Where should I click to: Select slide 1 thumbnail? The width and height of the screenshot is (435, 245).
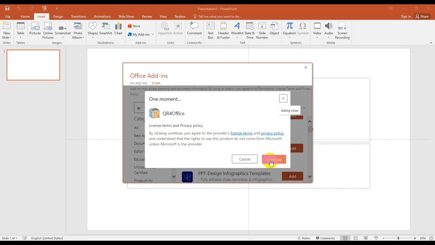coord(33,65)
